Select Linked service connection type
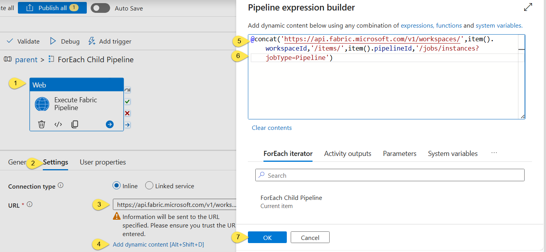This screenshot has height=252, width=546. (x=149, y=186)
